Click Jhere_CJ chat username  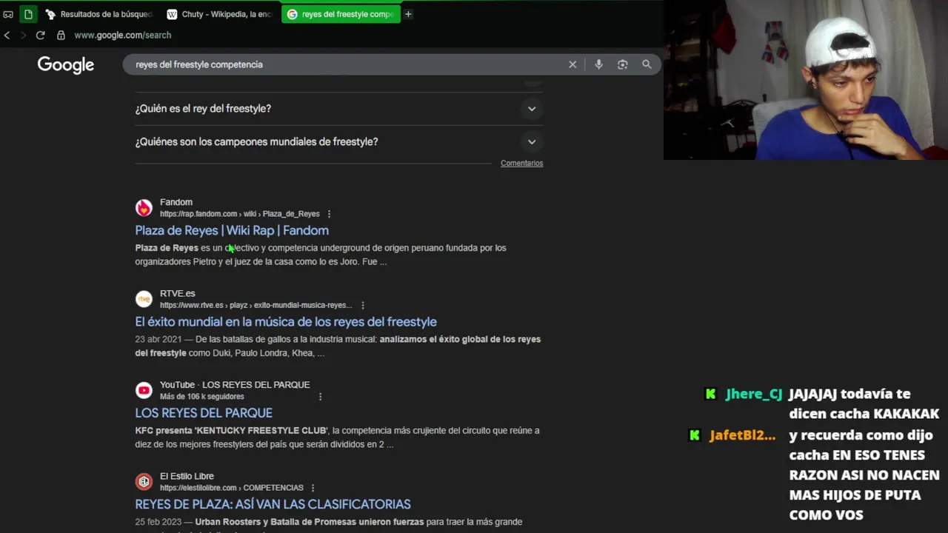(753, 394)
